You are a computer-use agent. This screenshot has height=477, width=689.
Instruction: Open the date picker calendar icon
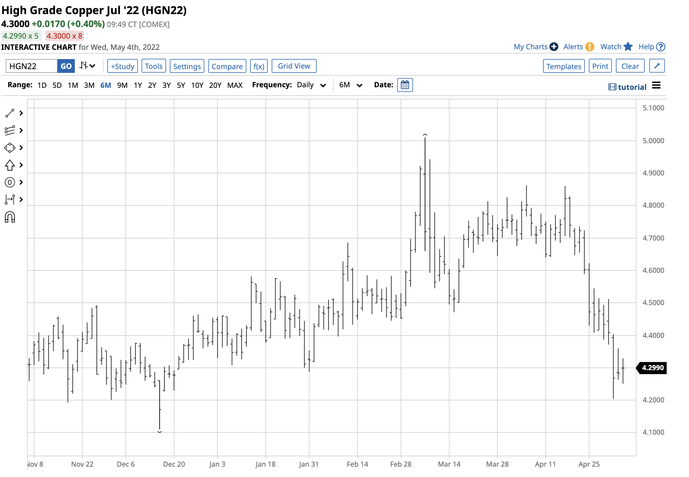pyautogui.click(x=405, y=85)
